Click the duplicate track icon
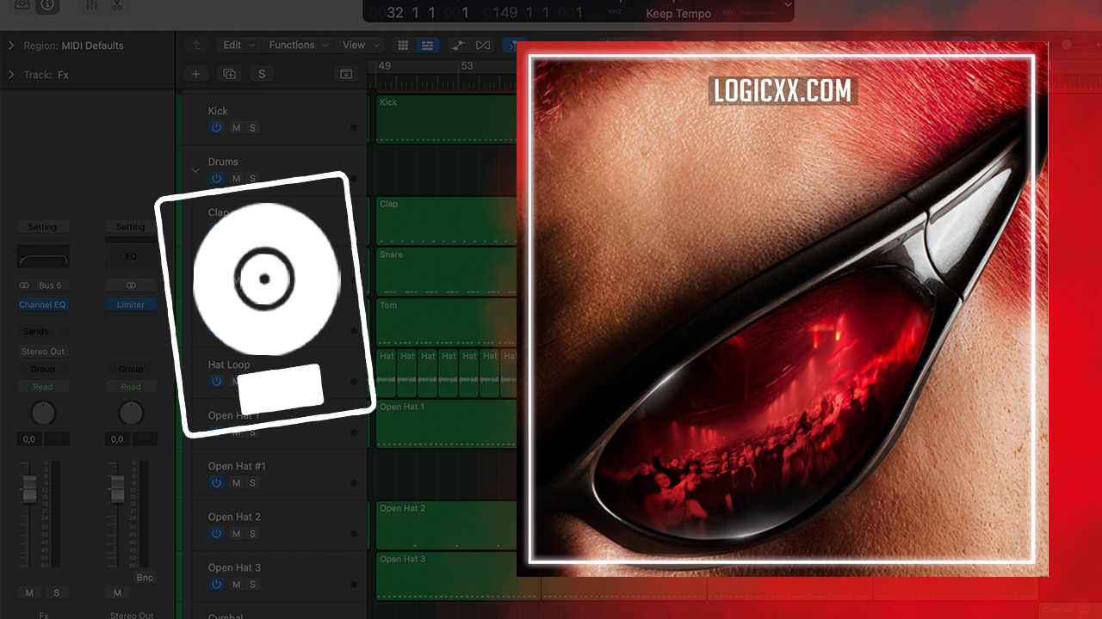Screen dimensions: 1102x619 pyautogui.click(x=229, y=74)
